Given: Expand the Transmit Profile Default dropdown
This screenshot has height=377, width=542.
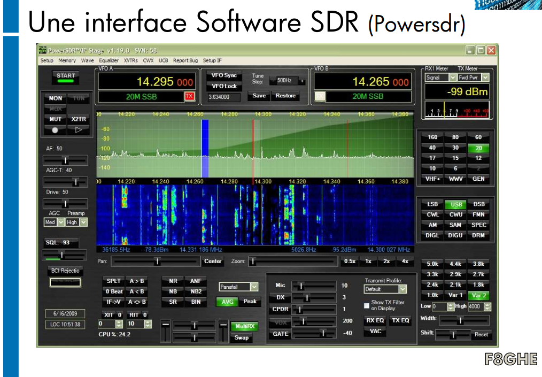Looking at the screenshot, I should click(x=402, y=289).
